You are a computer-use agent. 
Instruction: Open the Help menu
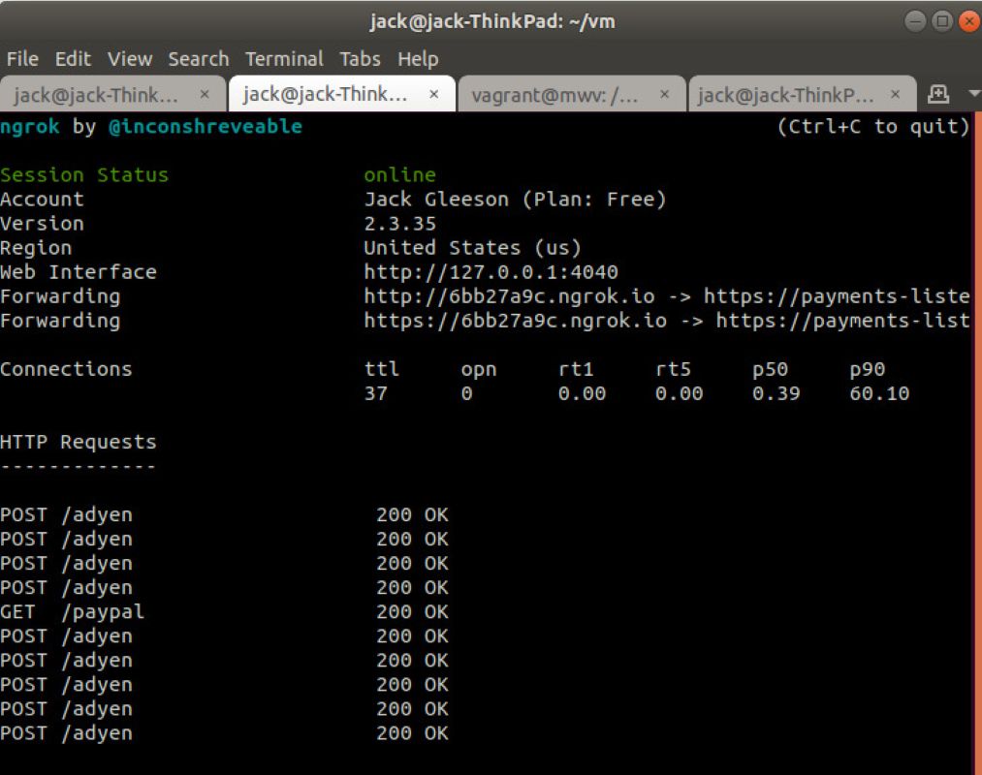coord(418,59)
